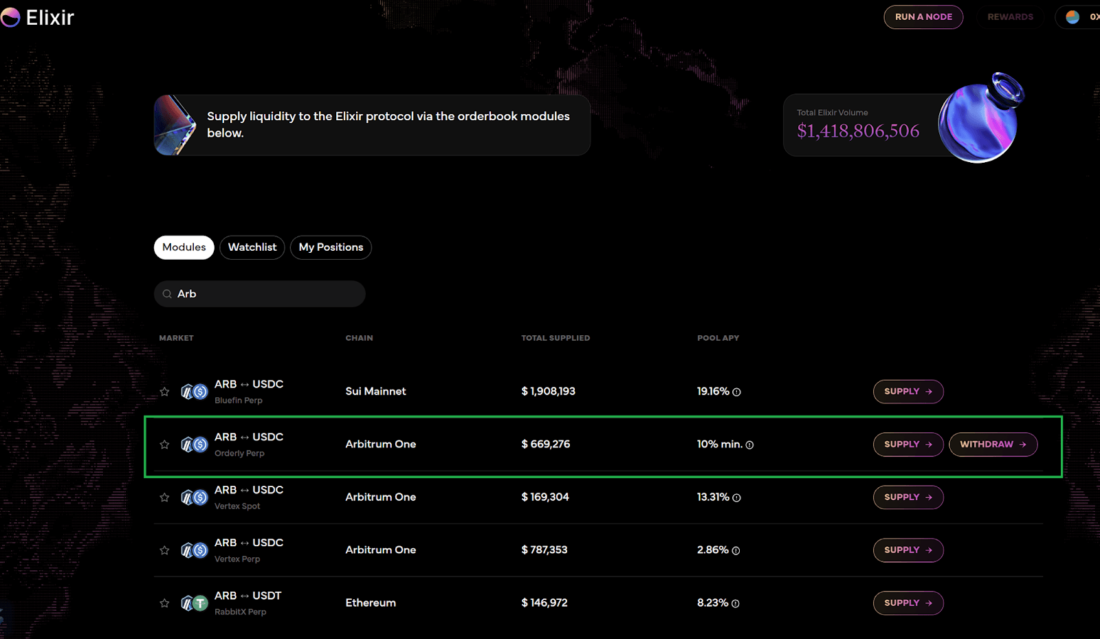Open the My Positions tab

(331, 247)
